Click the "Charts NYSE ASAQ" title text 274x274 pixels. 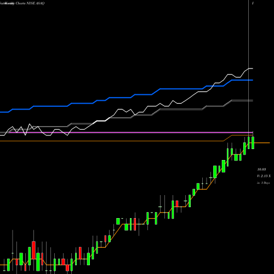click(30, 3)
